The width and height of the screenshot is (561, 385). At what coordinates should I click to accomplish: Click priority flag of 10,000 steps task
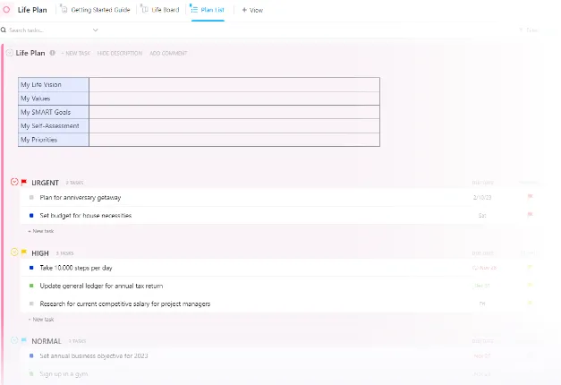tap(531, 267)
